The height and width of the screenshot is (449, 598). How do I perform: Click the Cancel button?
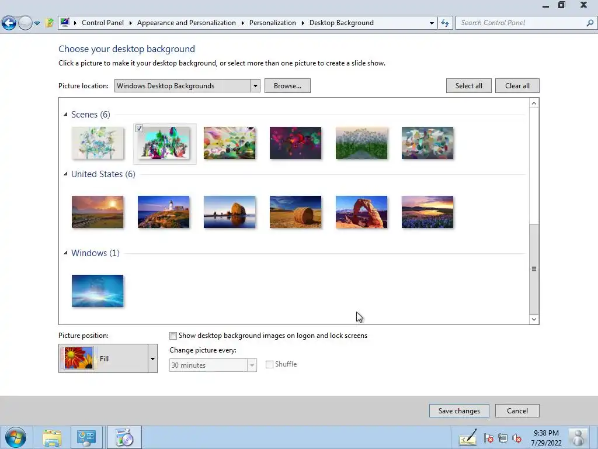pos(517,411)
